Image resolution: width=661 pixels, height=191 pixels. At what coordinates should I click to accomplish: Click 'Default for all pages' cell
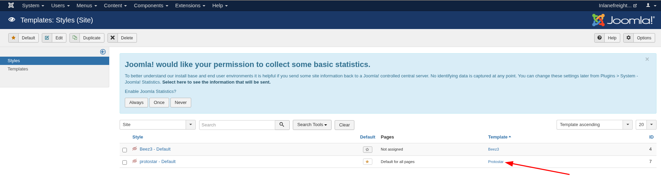point(398,162)
